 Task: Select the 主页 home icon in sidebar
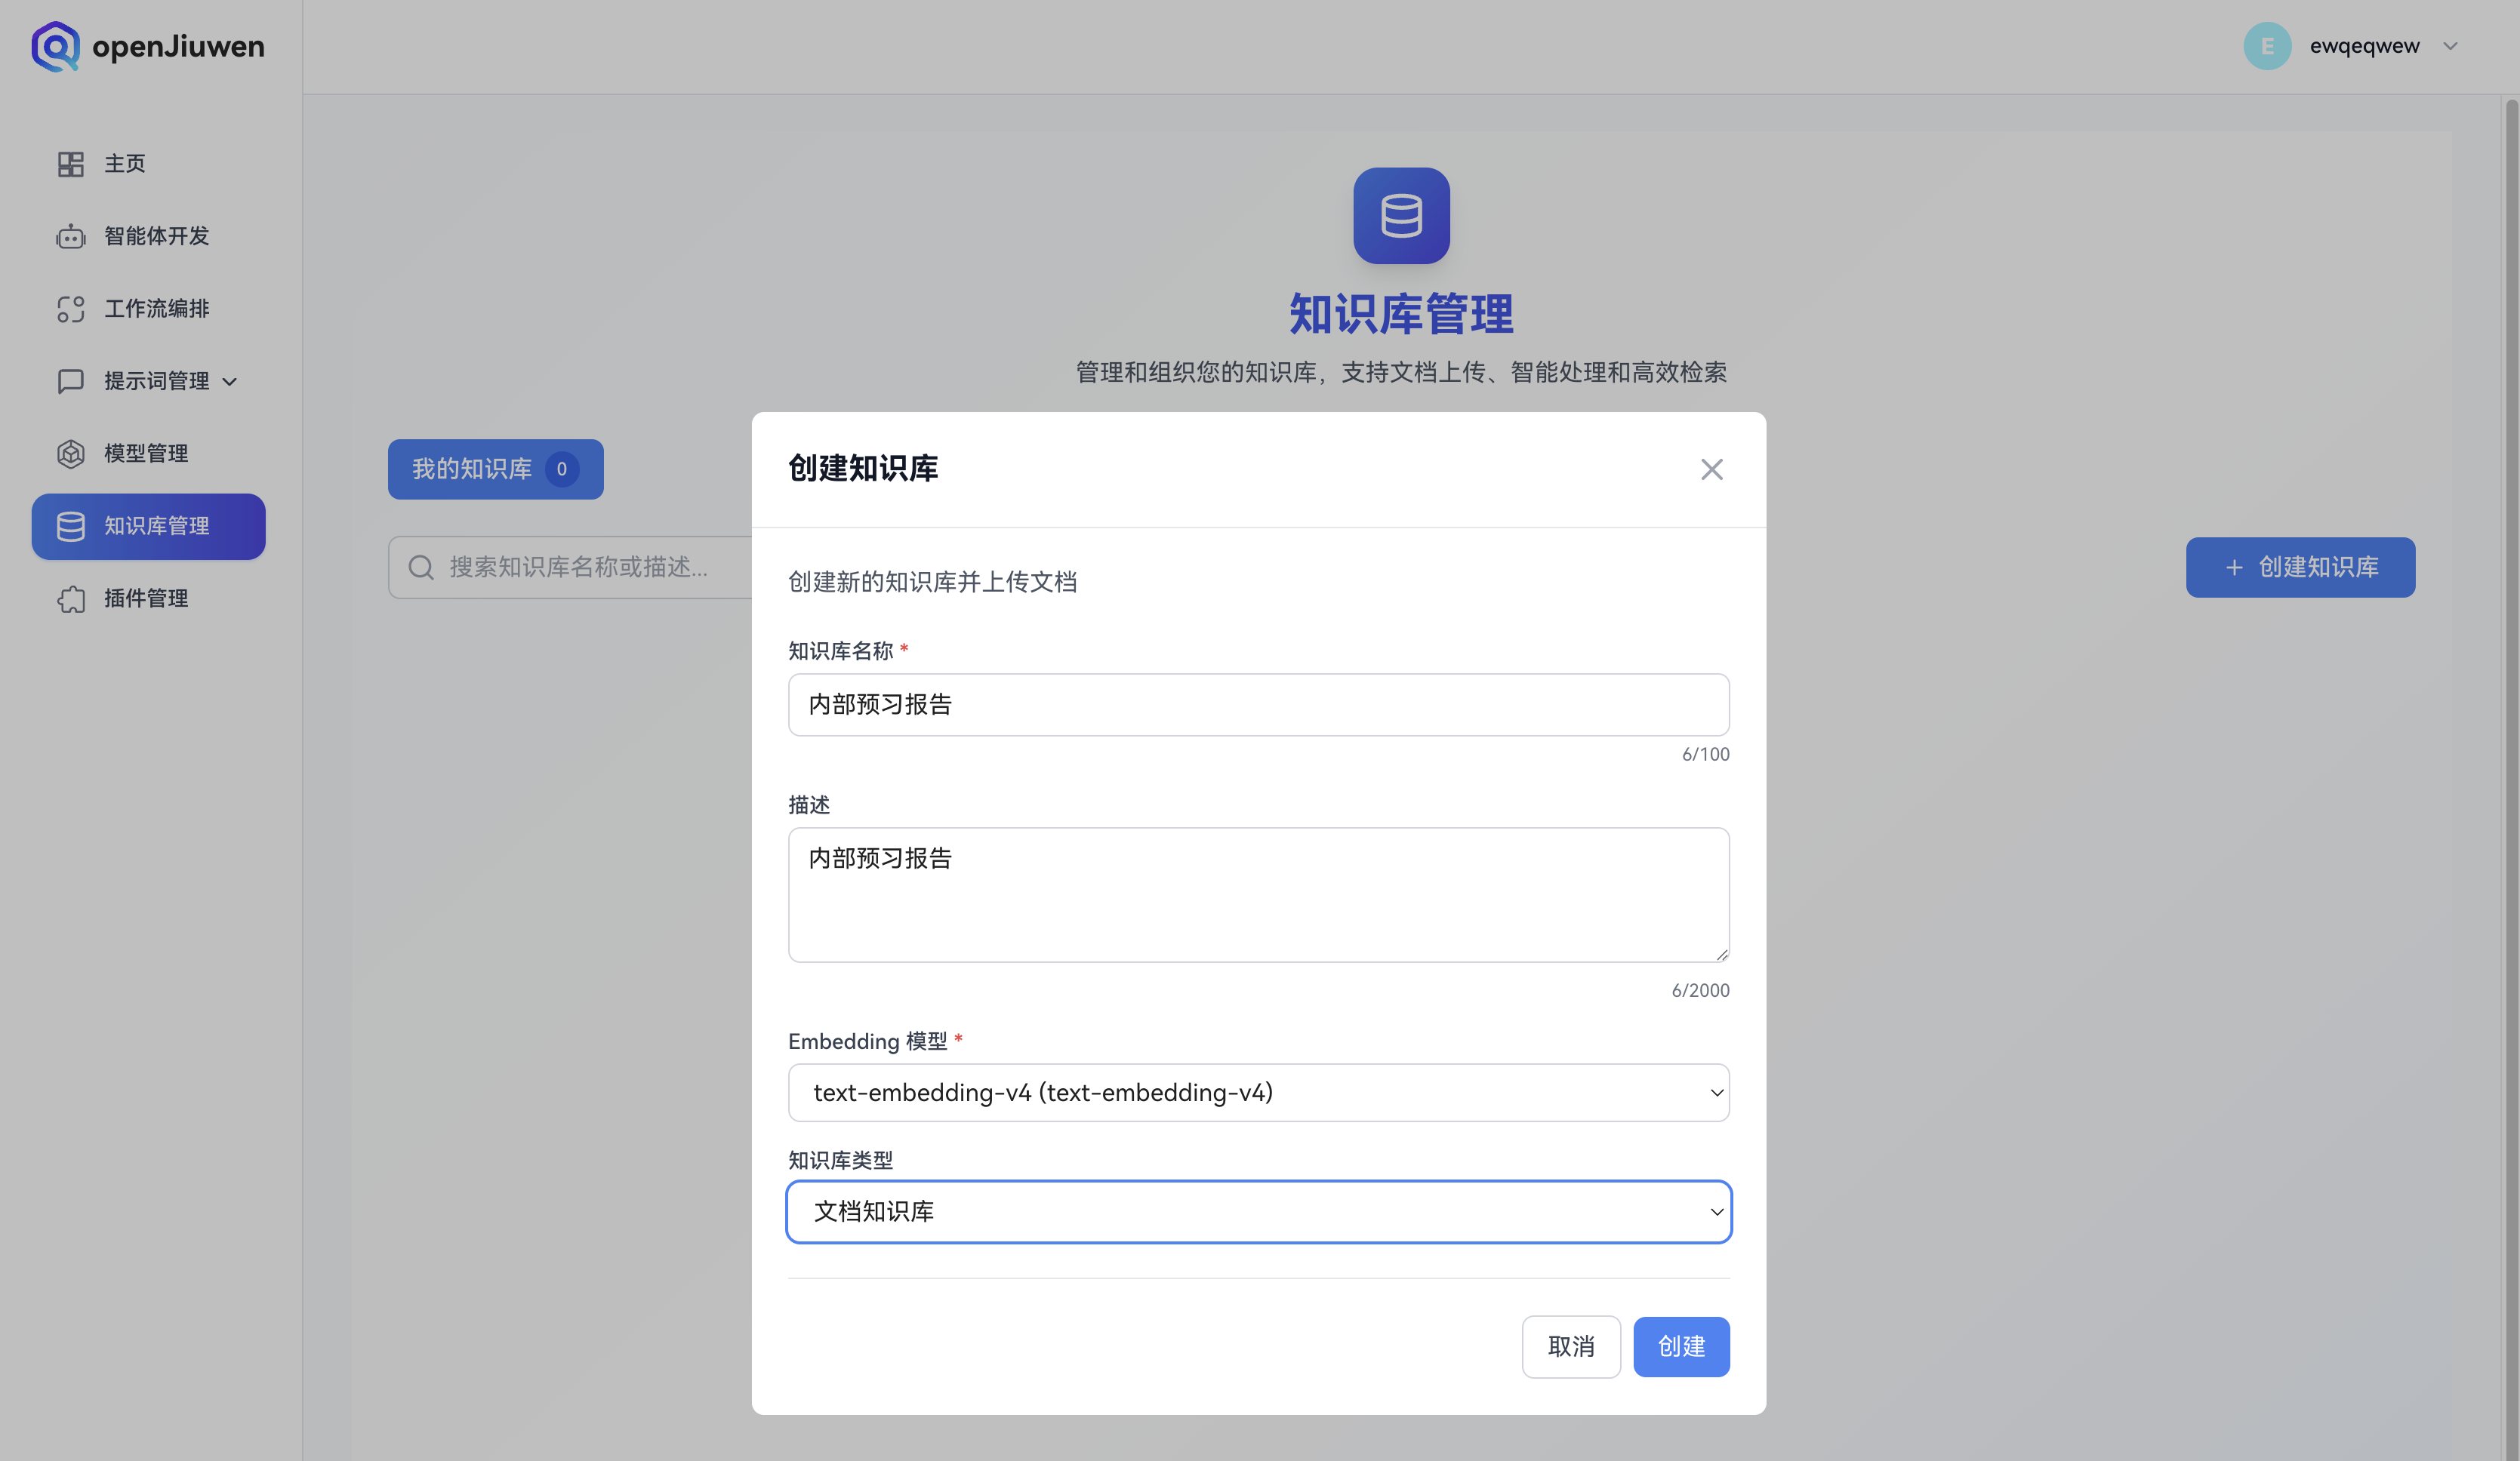(x=70, y=163)
